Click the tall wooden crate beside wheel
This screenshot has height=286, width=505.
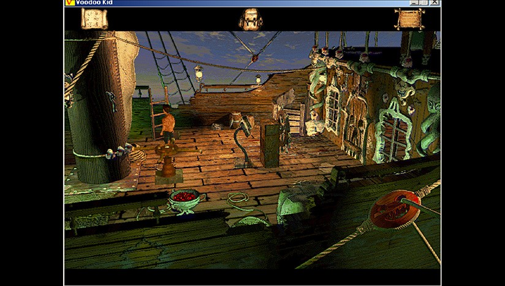point(270,143)
